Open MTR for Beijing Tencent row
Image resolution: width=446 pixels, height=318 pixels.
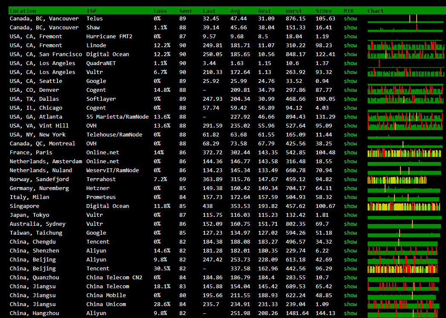(x=350, y=269)
